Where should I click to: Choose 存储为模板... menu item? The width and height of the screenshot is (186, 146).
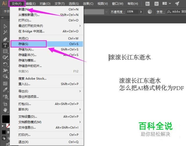tap(47, 61)
